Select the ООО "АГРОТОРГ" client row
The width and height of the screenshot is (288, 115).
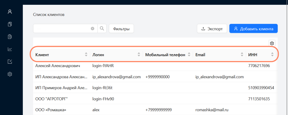(x=52, y=99)
